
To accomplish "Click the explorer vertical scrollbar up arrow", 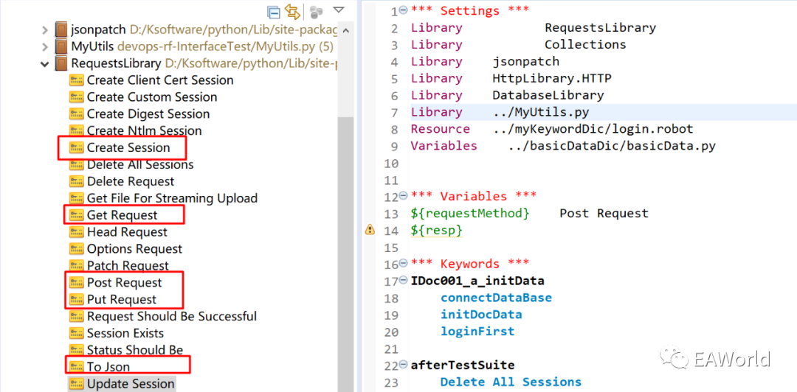I will [345, 30].
